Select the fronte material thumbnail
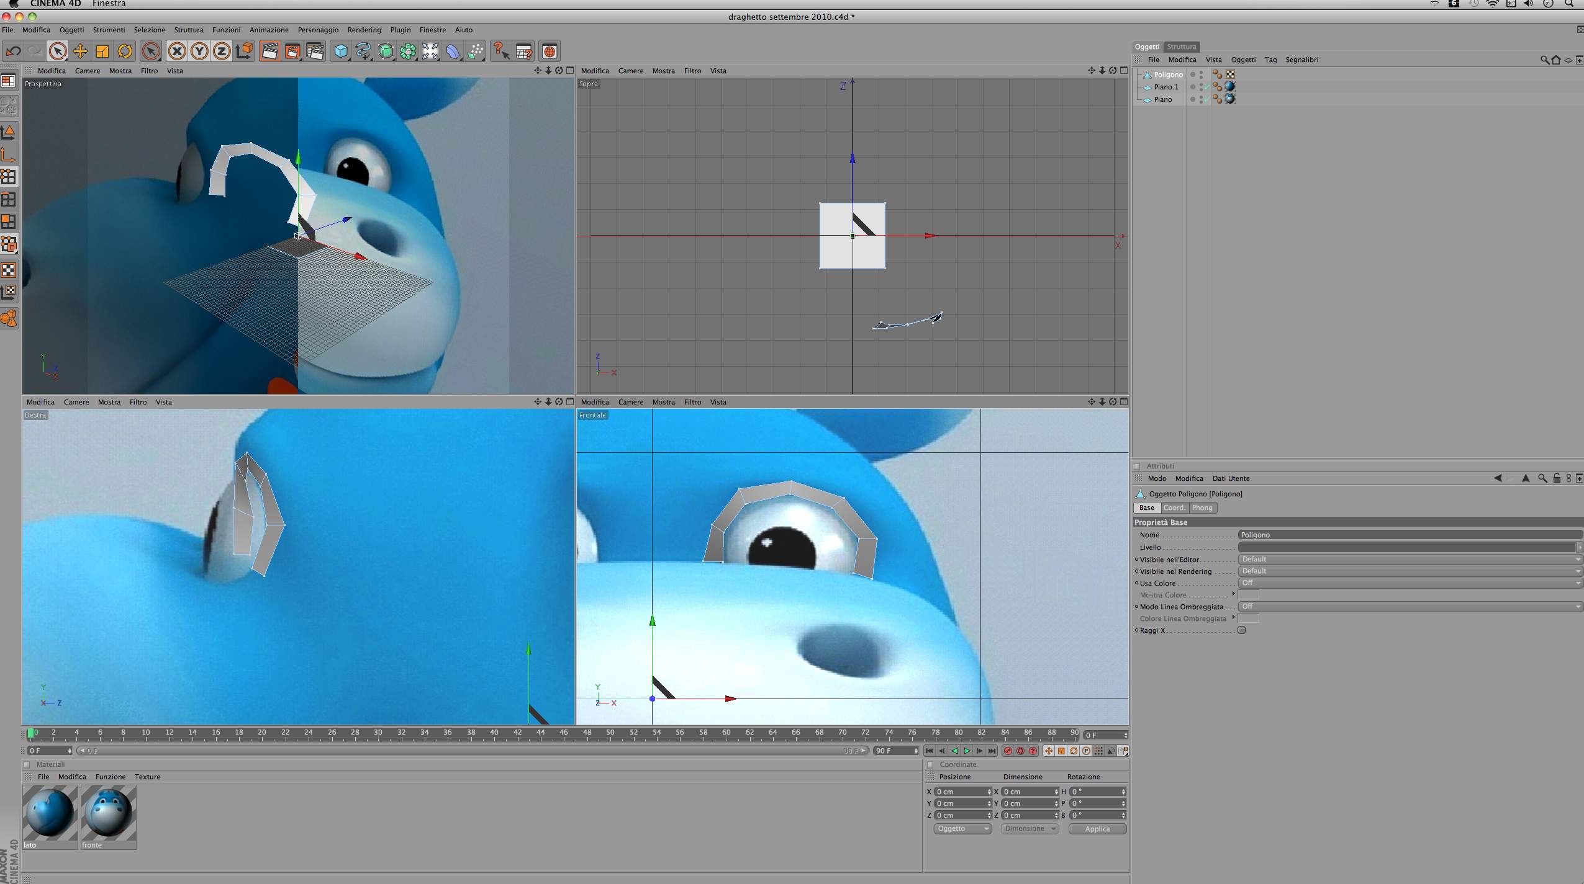 coord(108,814)
